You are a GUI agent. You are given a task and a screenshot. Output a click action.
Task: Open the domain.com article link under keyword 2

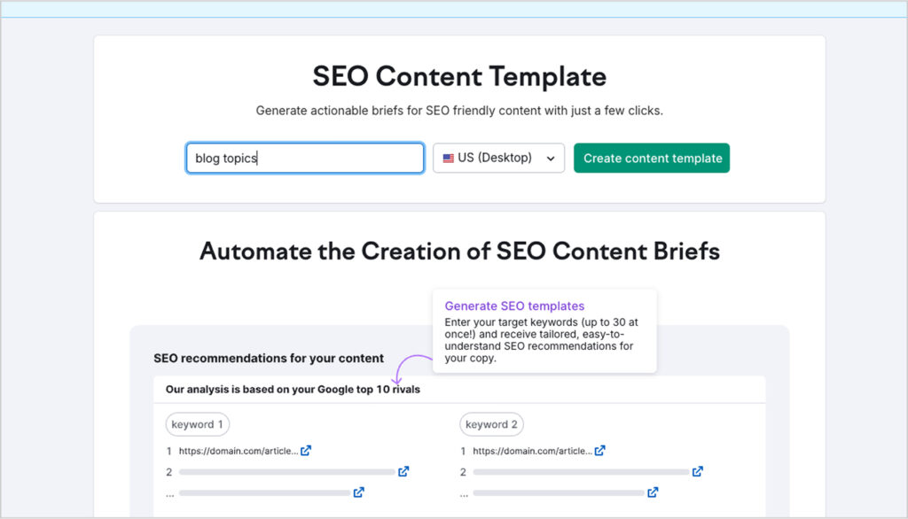pos(531,451)
